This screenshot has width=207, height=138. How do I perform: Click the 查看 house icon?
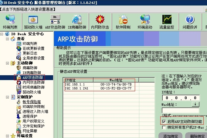13,39
